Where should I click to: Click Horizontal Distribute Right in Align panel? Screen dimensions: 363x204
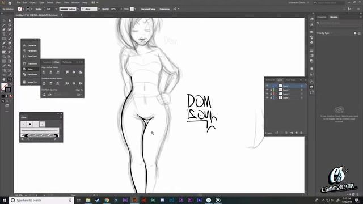click(81, 83)
